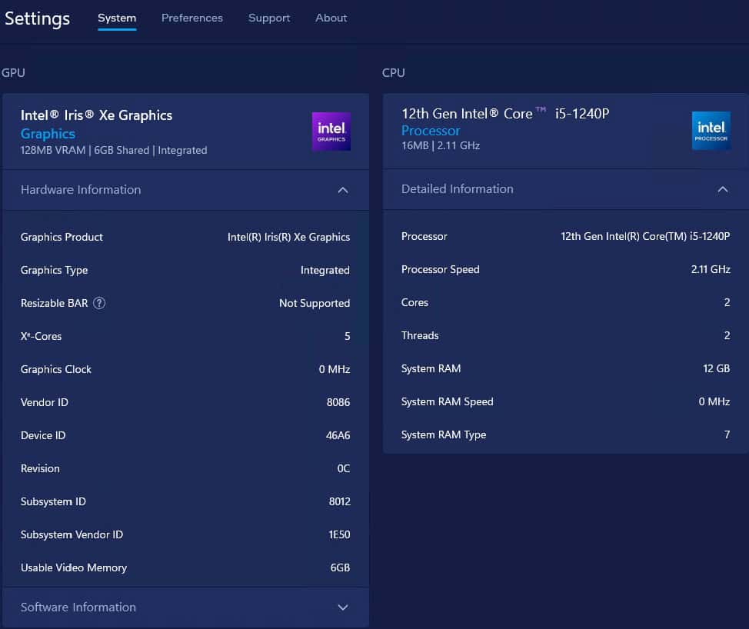Click the Software Information header label
Image resolution: width=749 pixels, height=629 pixels.
(78, 607)
